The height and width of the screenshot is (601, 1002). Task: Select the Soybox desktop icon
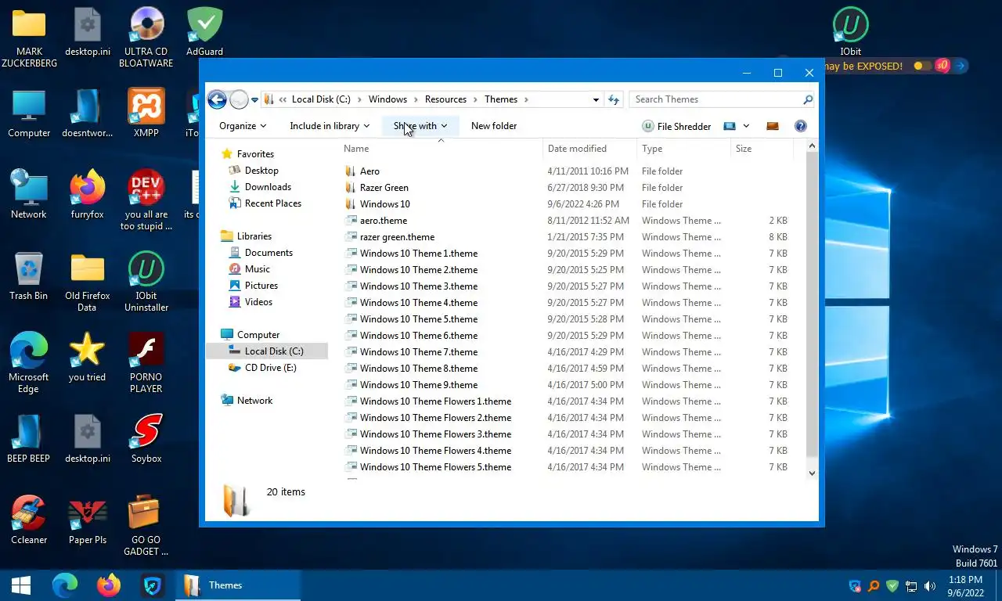tap(146, 439)
